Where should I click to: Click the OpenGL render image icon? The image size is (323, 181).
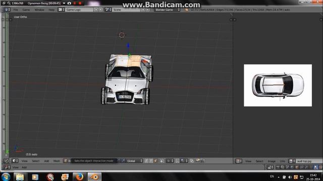click(197, 161)
